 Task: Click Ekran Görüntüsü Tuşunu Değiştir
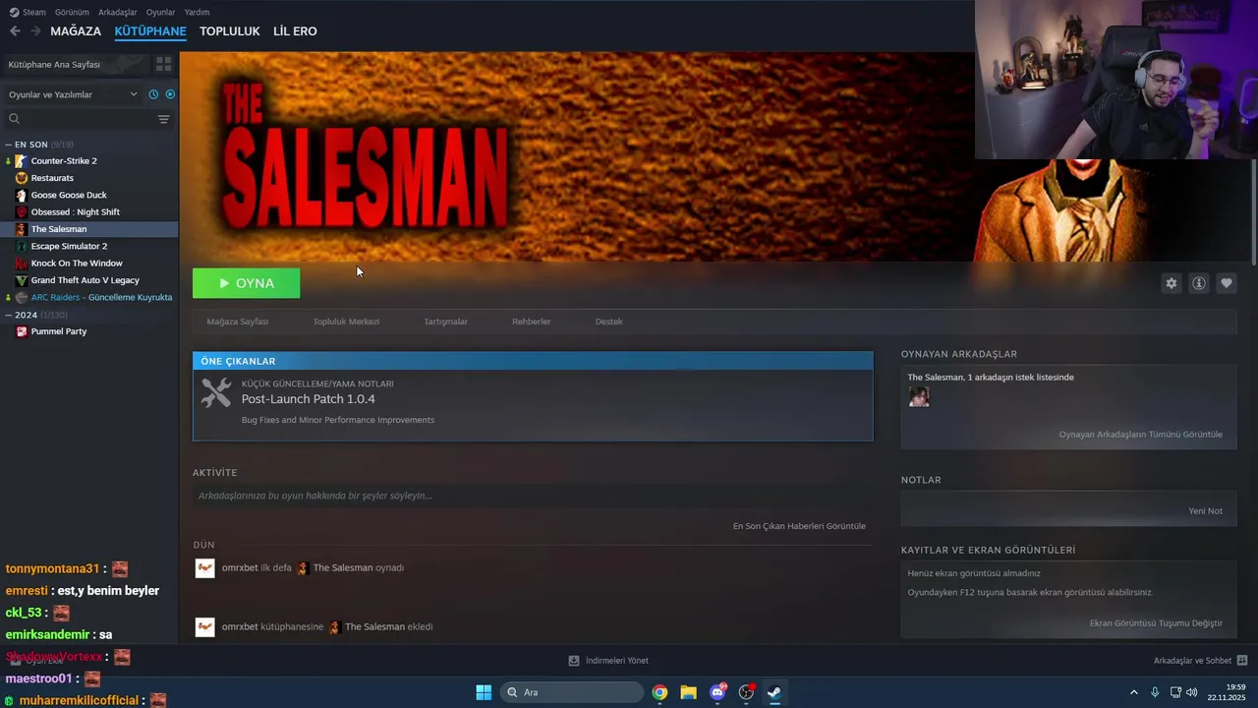pos(1156,623)
